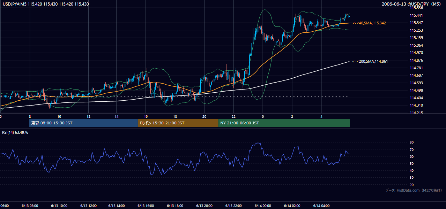Click the RSI(14) 63.4976 indicator label
Screen dimensions: 446x209
[x=15, y=132]
